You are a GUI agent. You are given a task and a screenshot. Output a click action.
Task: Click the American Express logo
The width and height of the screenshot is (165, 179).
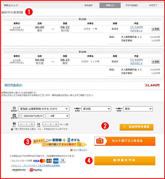(x=56, y=161)
